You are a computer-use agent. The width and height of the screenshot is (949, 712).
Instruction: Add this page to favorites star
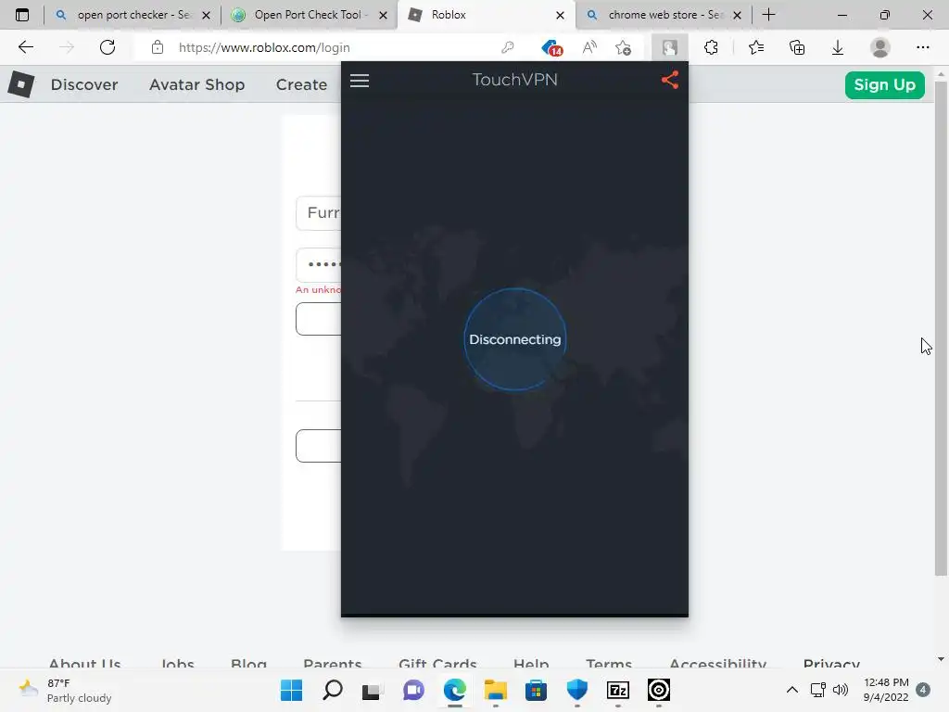(623, 47)
